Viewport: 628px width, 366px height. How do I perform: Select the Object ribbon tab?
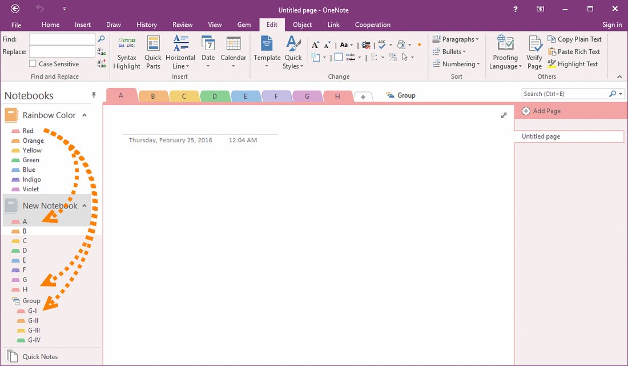(x=303, y=25)
